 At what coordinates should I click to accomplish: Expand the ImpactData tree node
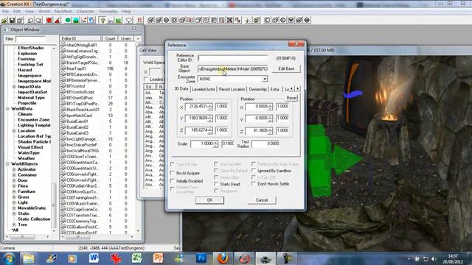14,87
